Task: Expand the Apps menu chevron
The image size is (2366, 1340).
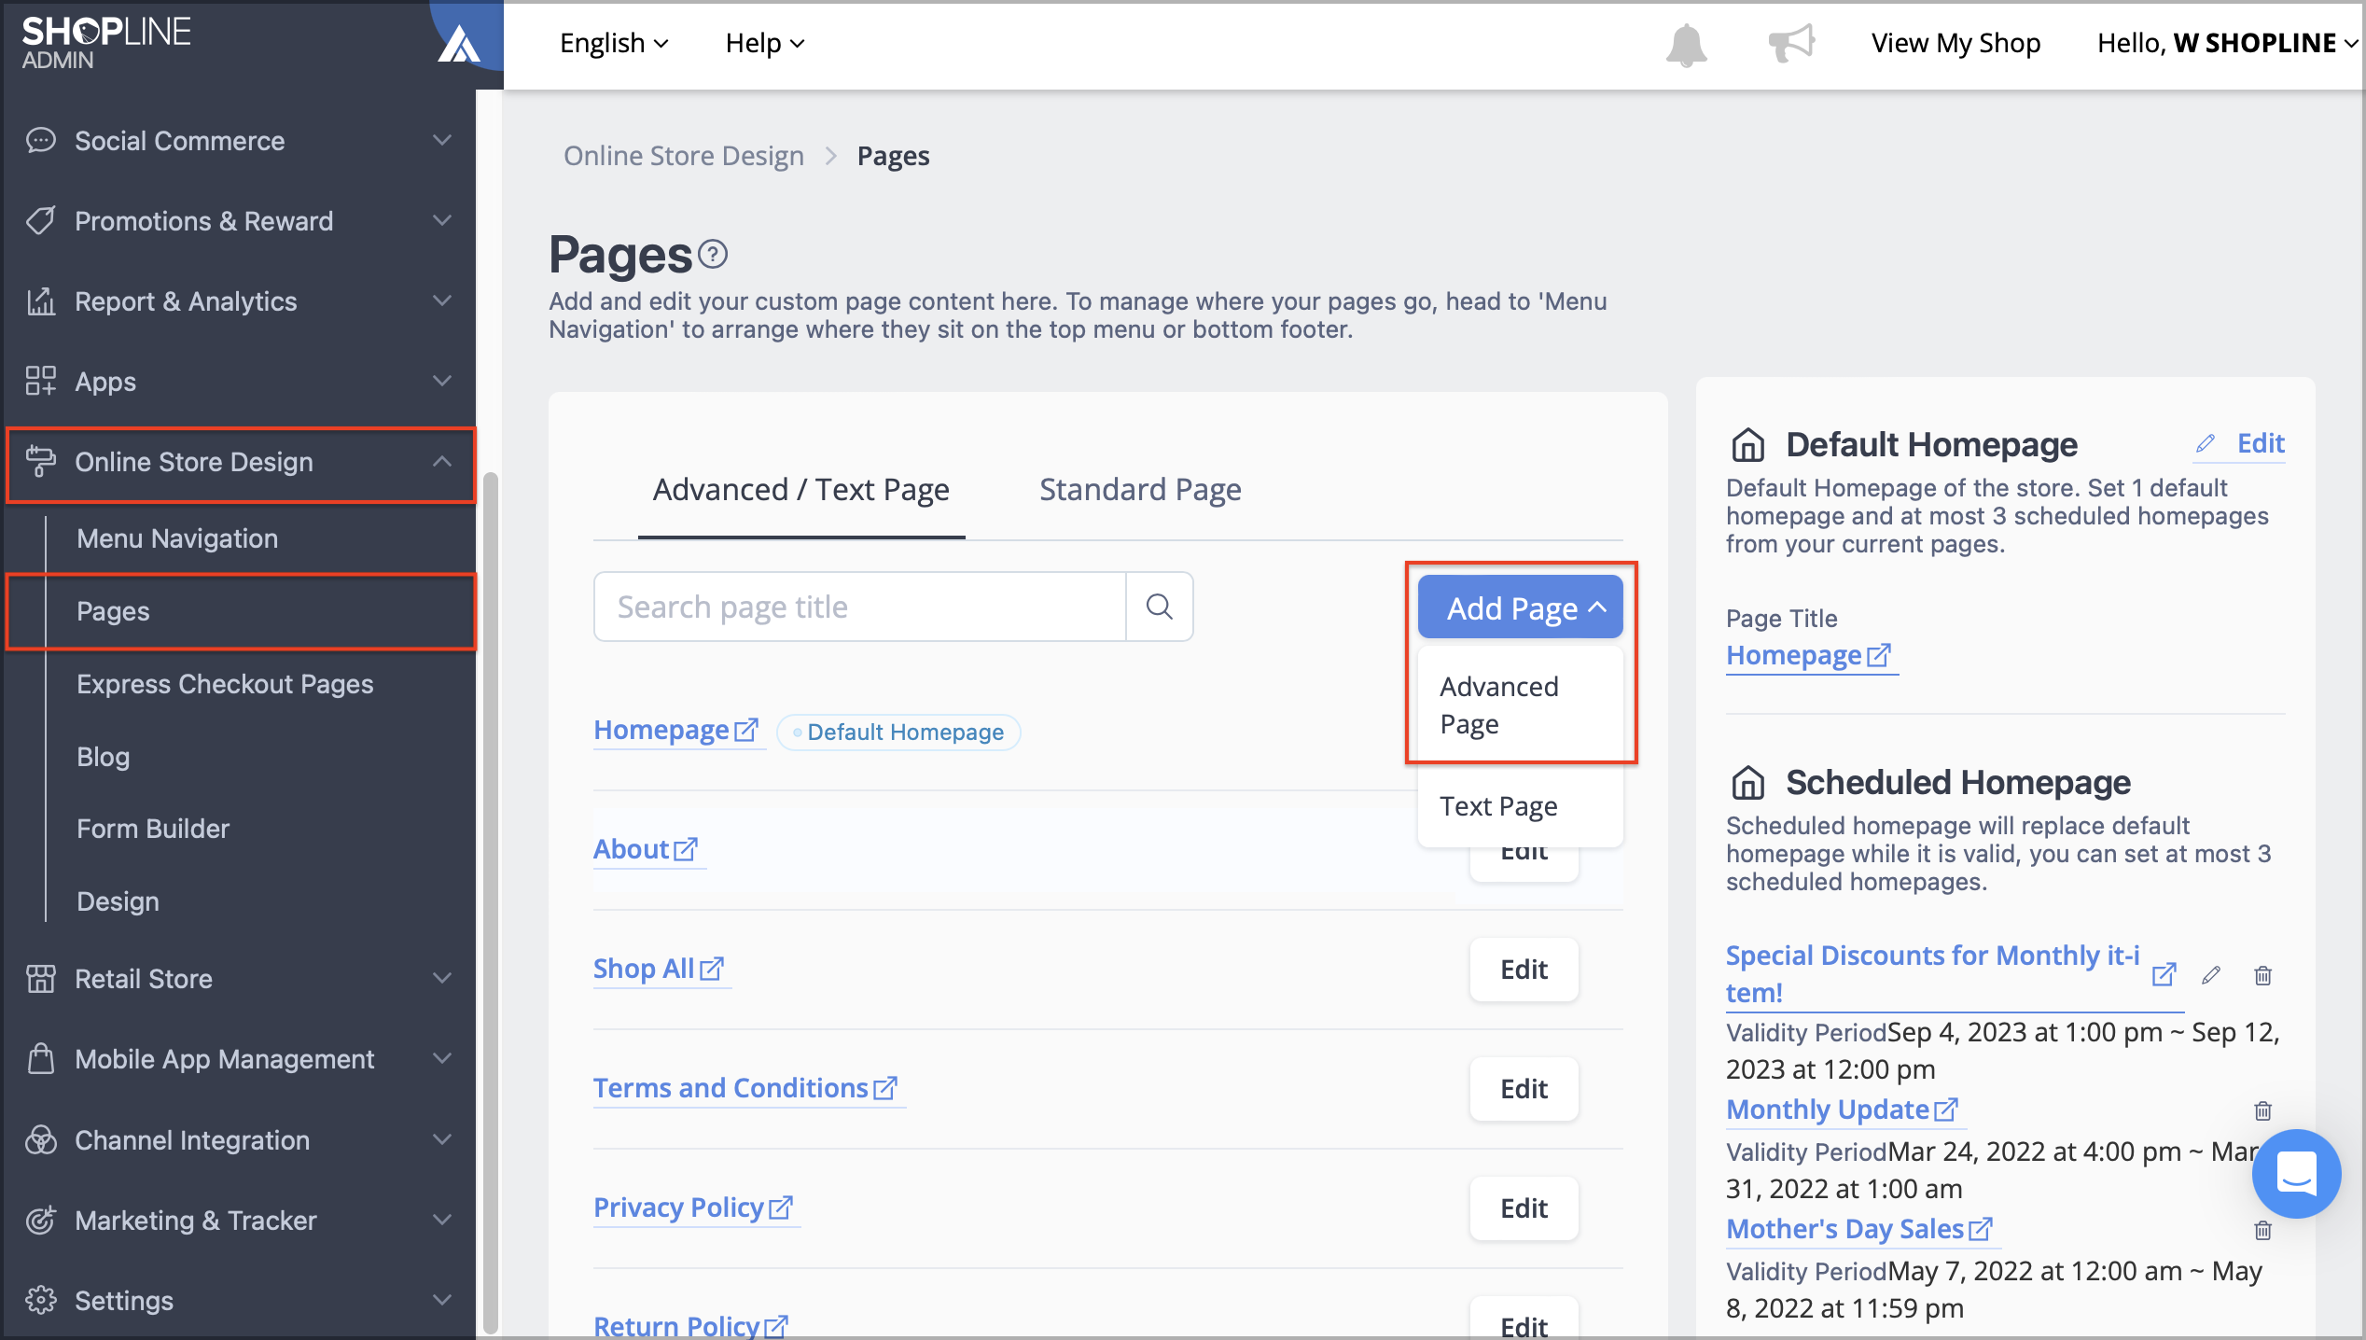Action: (442, 381)
